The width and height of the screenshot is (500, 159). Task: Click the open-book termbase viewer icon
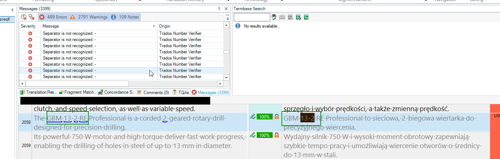coord(282,17)
